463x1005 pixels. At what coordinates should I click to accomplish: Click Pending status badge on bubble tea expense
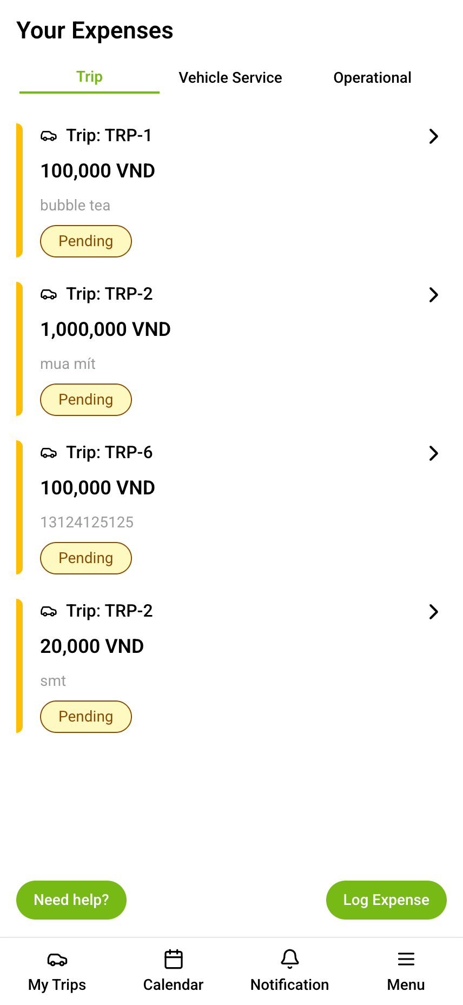pyautogui.click(x=86, y=241)
